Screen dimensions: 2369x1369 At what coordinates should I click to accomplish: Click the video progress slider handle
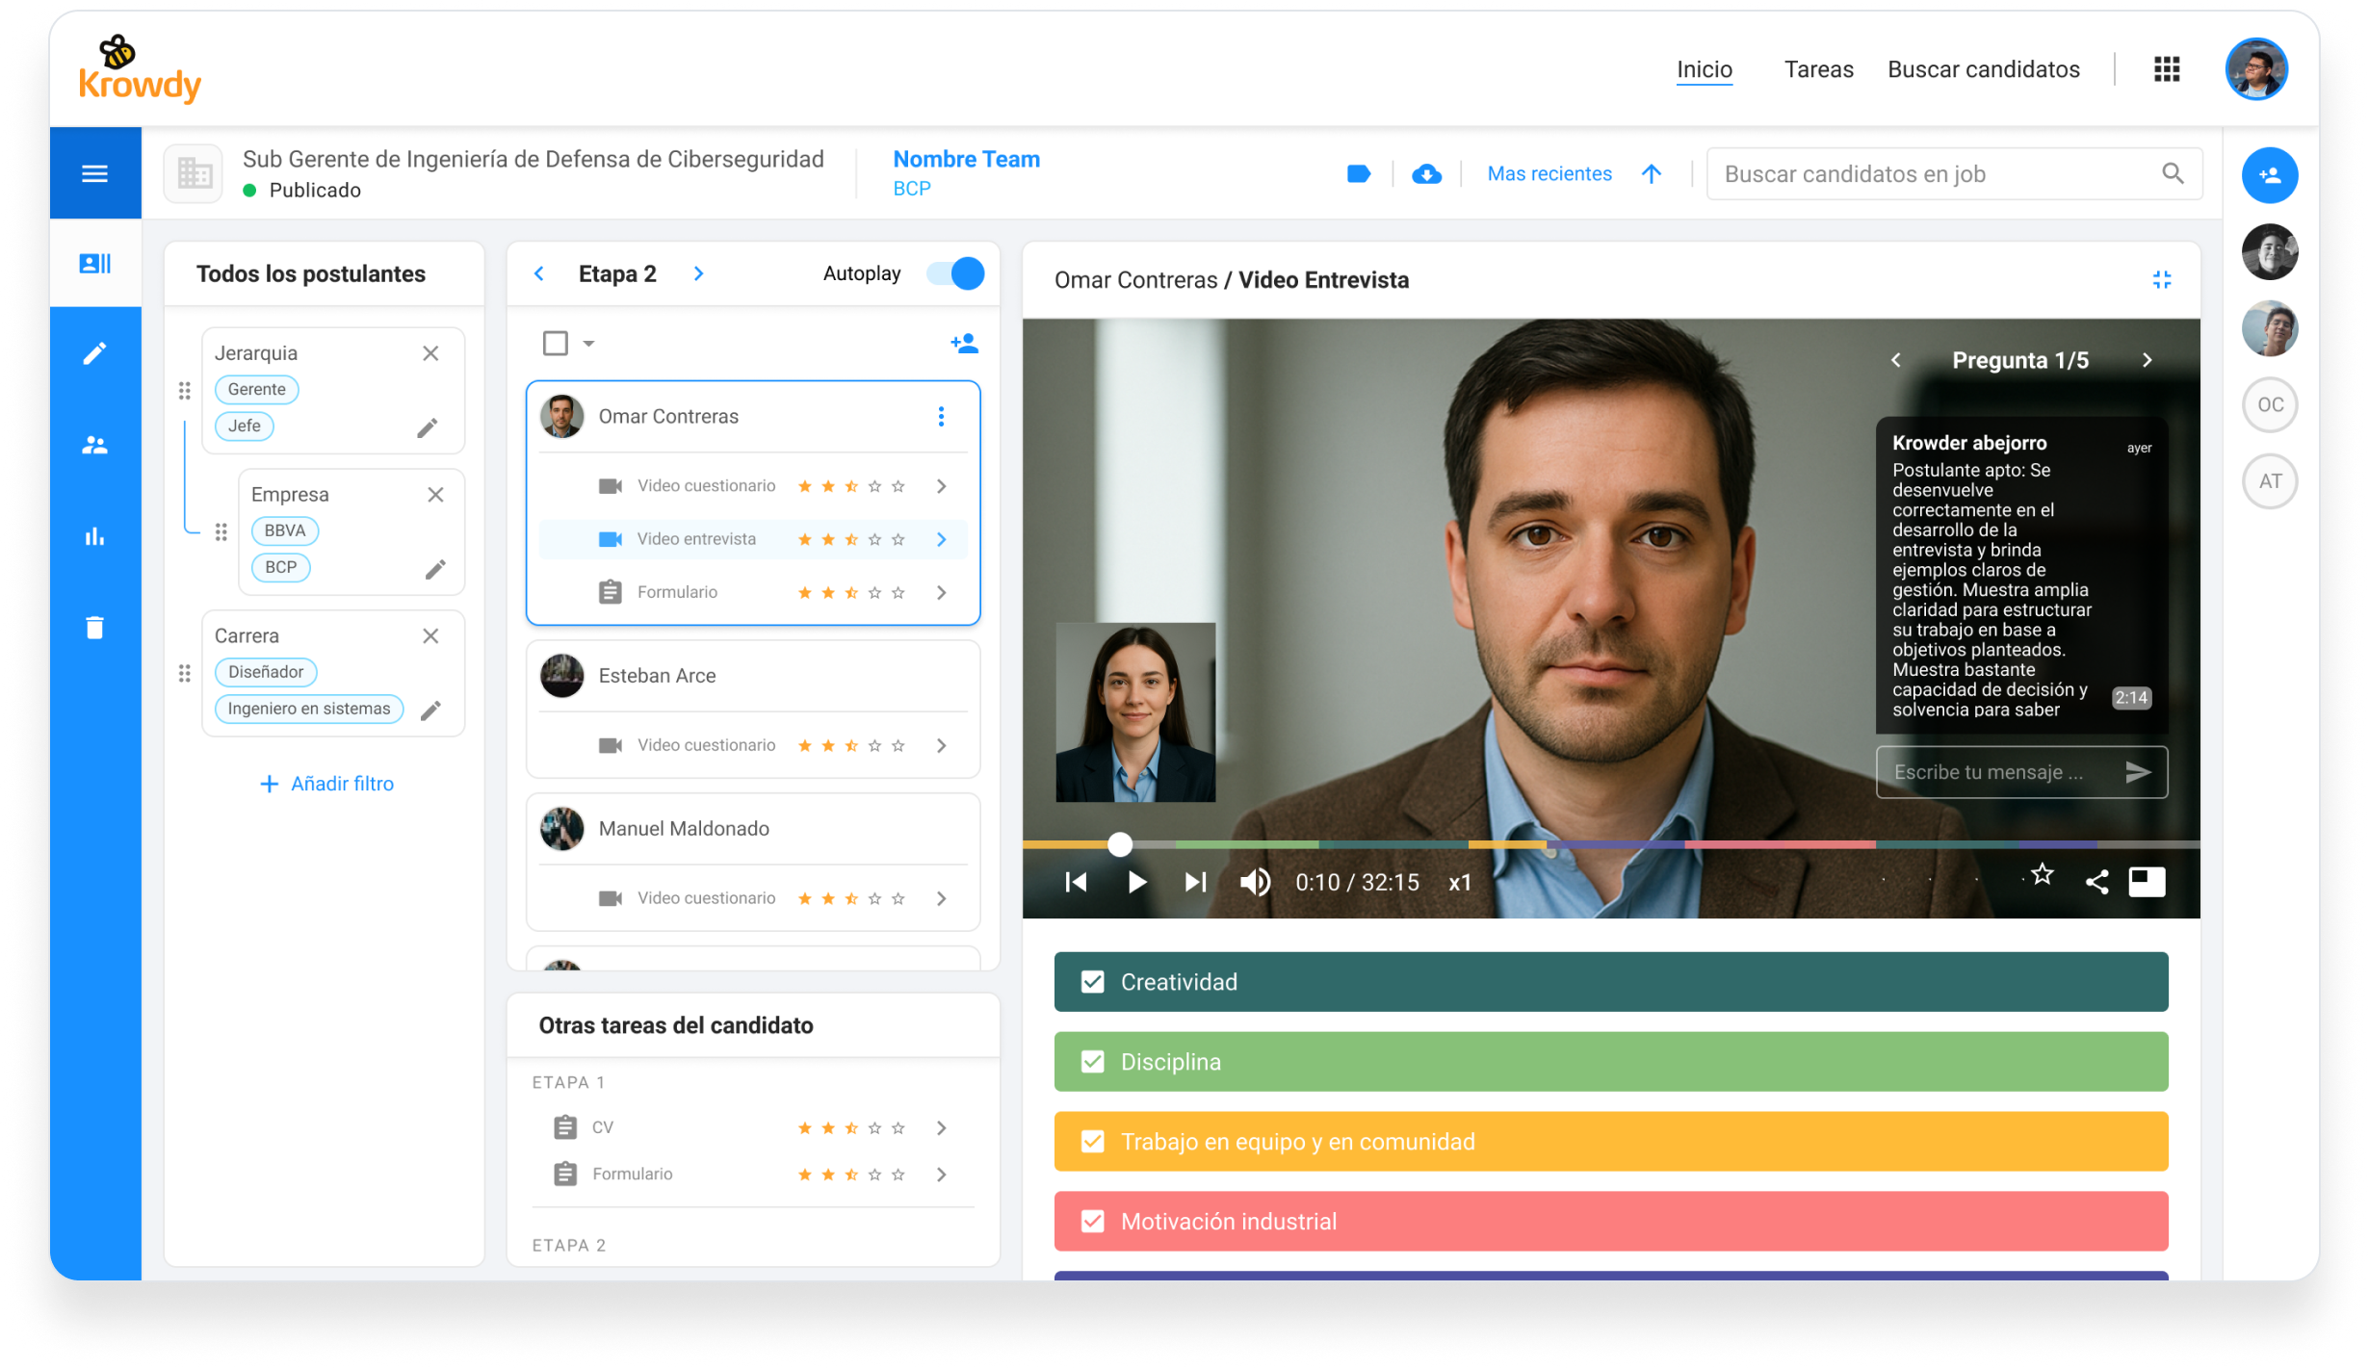pos(1119,845)
